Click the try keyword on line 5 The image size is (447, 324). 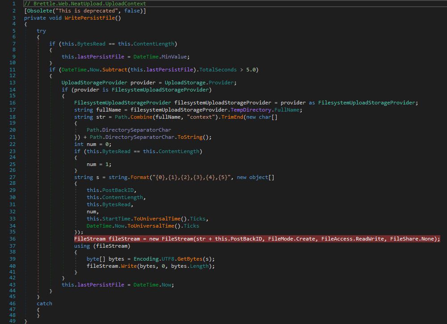[41, 31]
